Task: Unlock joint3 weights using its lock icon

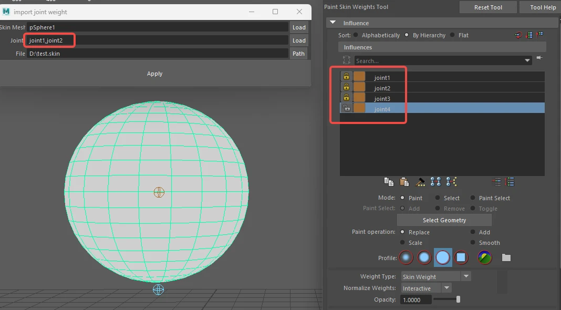Action: 346,97
